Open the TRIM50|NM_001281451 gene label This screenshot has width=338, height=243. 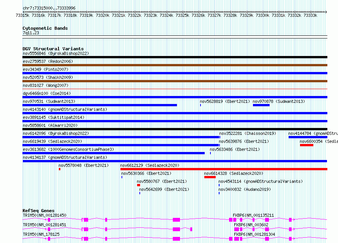(44, 225)
